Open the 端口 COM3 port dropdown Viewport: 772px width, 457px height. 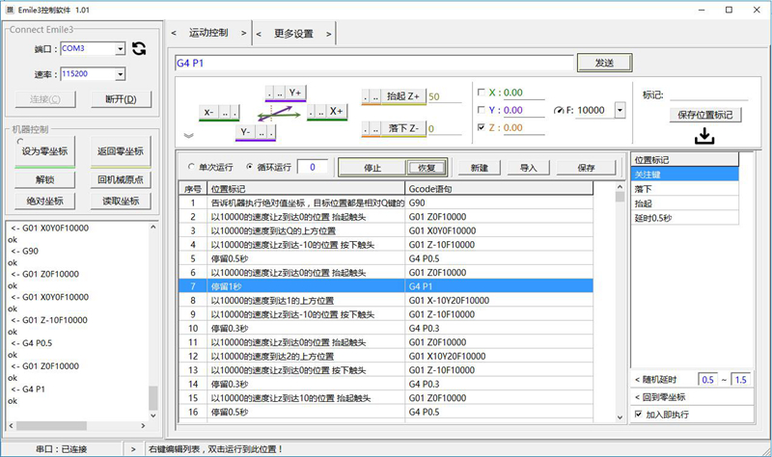120,47
